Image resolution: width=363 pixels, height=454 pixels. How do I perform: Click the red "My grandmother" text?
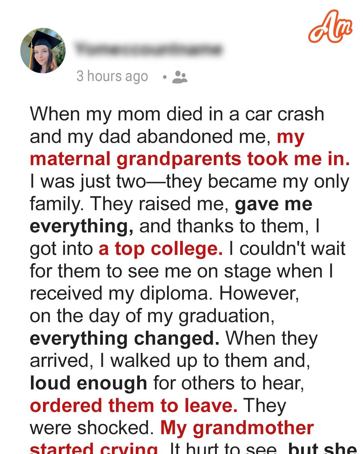tap(237, 428)
